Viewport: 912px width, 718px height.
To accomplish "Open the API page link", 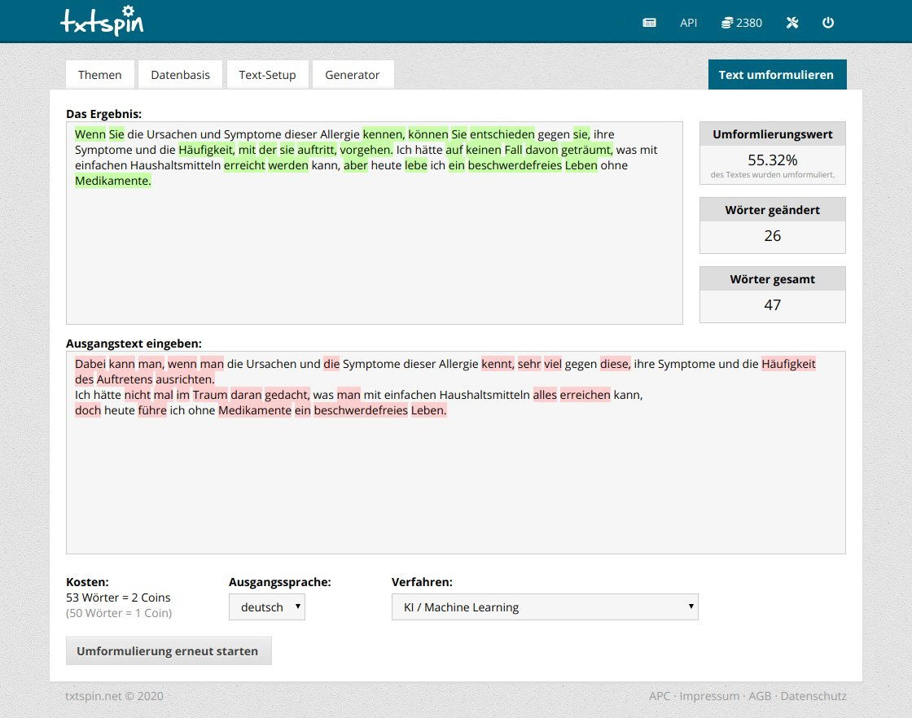I will pos(688,23).
